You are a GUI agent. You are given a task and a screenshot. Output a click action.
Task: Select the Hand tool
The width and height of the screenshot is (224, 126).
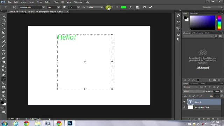pyautogui.click(x=3, y=92)
